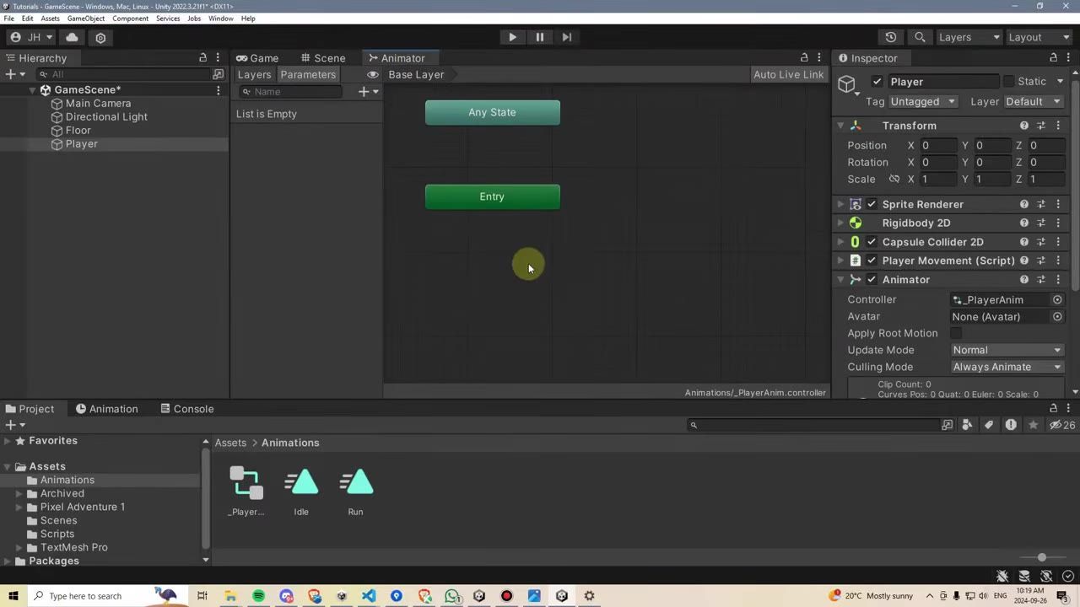Collapse the Transform component

pyautogui.click(x=840, y=126)
